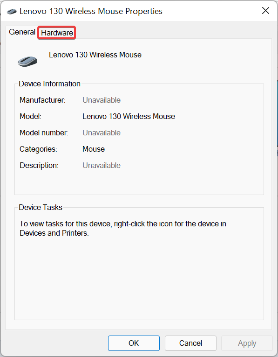Screen dimensions: 278x357
Task: Click the greyed-out Apply button
Action: click(x=247, y=343)
